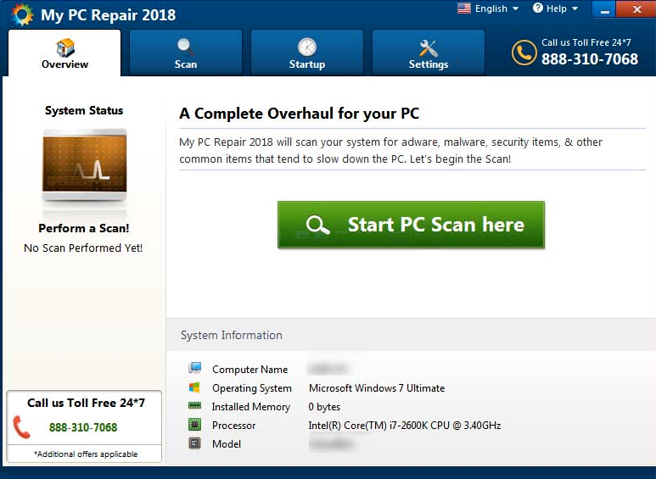The width and height of the screenshot is (667, 479).
Task: Click the phone icon in header
Action: 524,53
